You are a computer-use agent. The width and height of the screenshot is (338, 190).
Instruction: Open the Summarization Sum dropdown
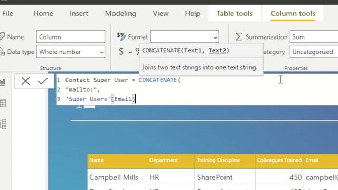[314, 36]
